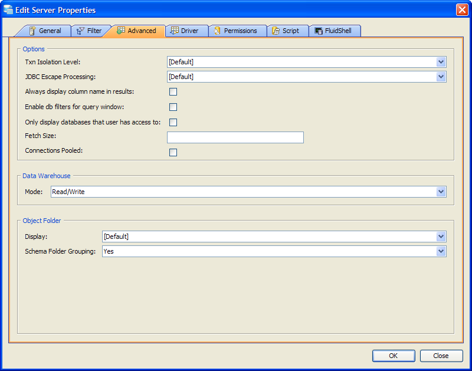Click the FluidShell tab icon
Screen dimensions: 472x371
click(319, 31)
